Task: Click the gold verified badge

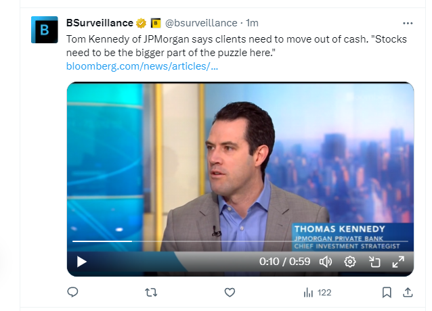Action: click(x=141, y=23)
